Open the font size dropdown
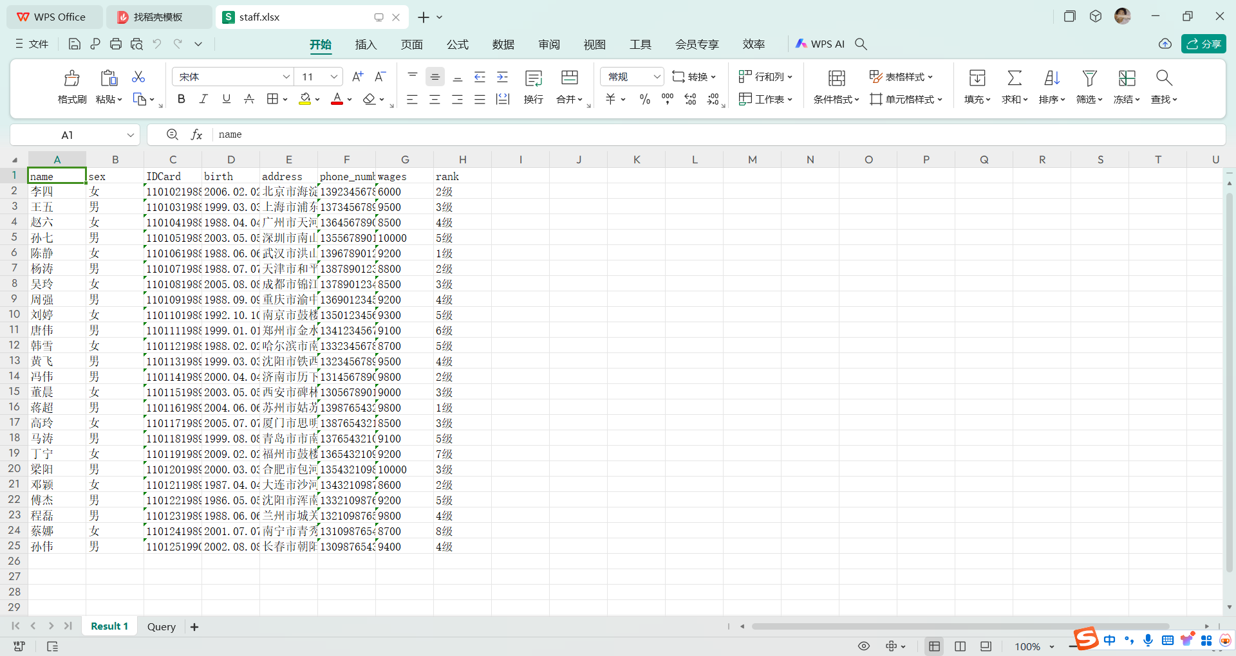Screen dimensions: 1236x656 (333, 77)
